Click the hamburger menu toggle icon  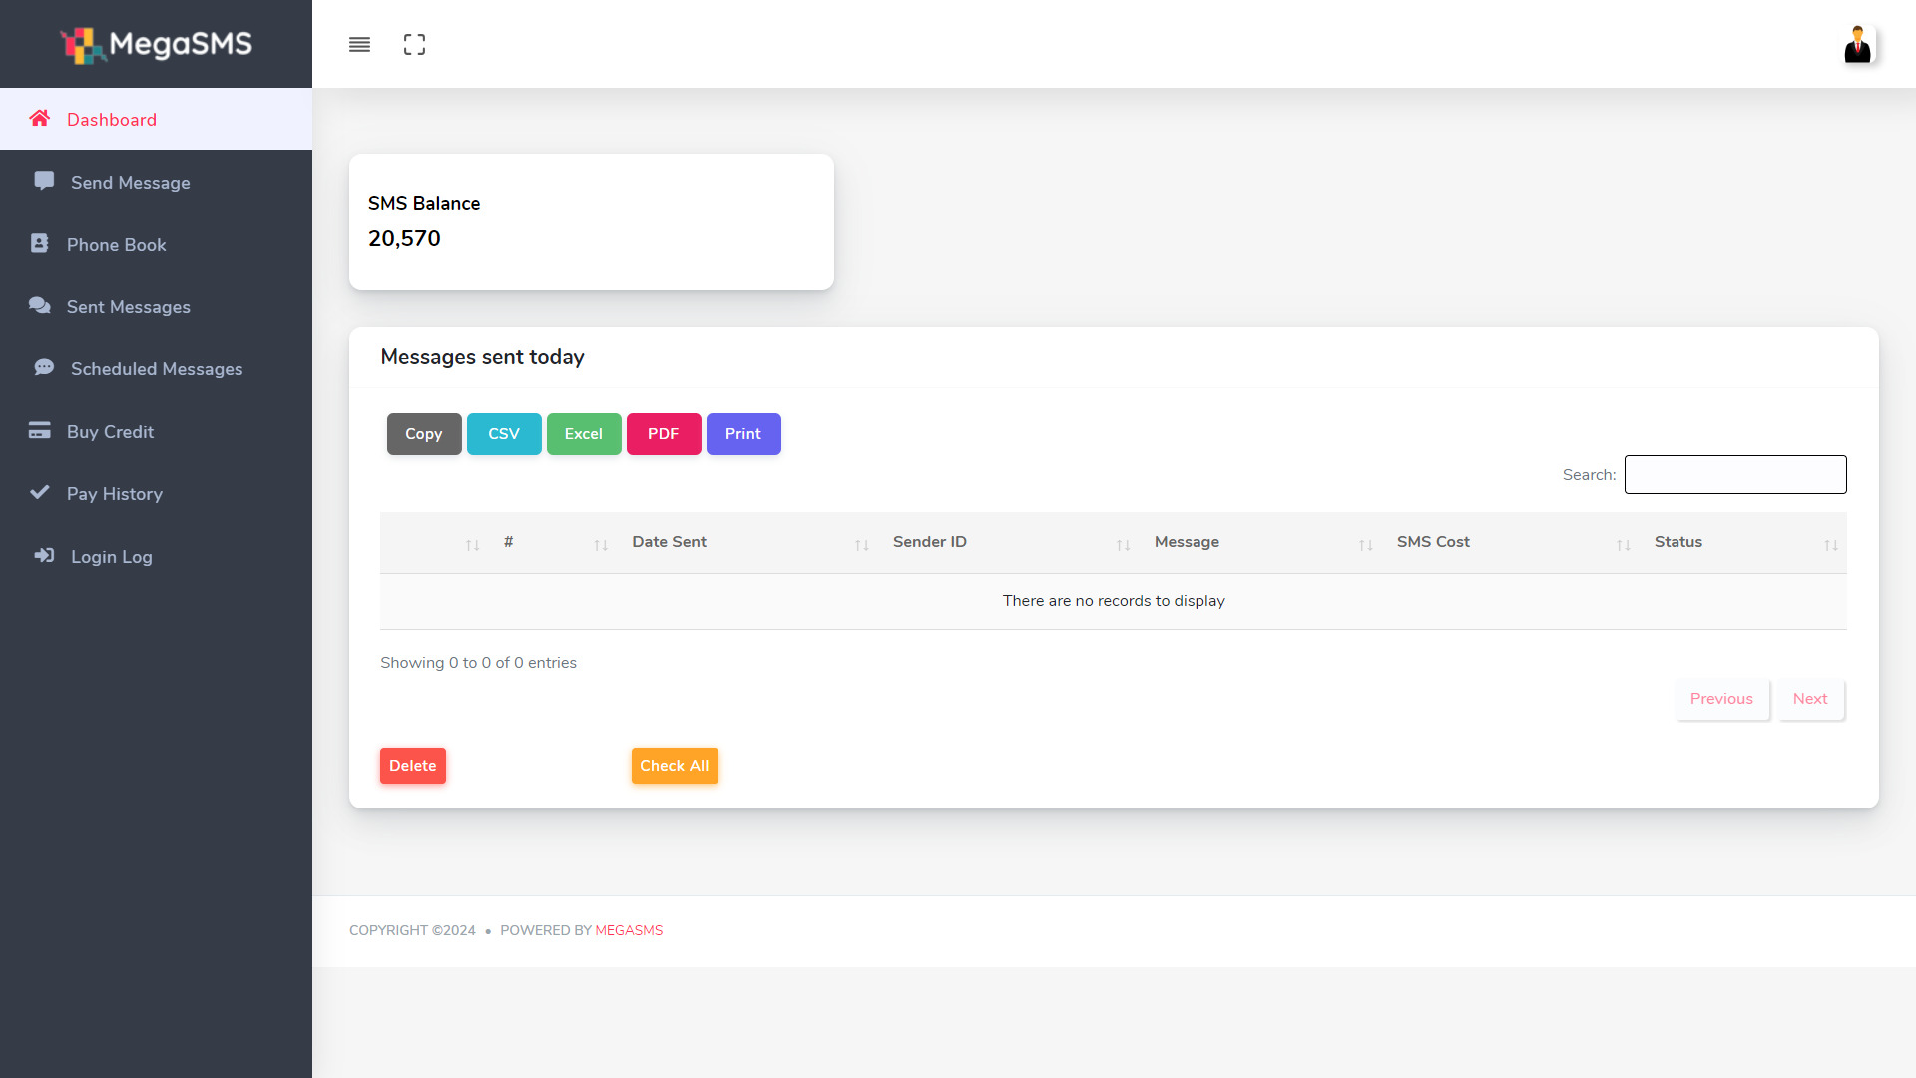pos(359,44)
